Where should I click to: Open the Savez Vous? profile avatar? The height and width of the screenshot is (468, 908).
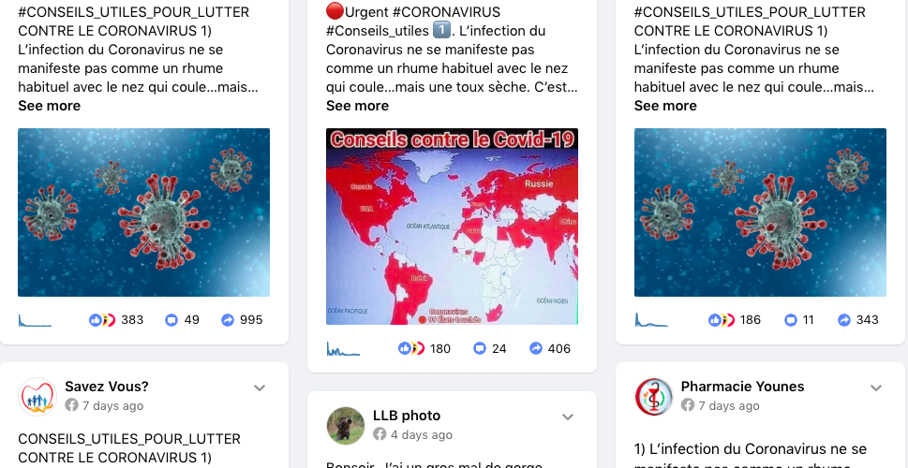point(37,397)
